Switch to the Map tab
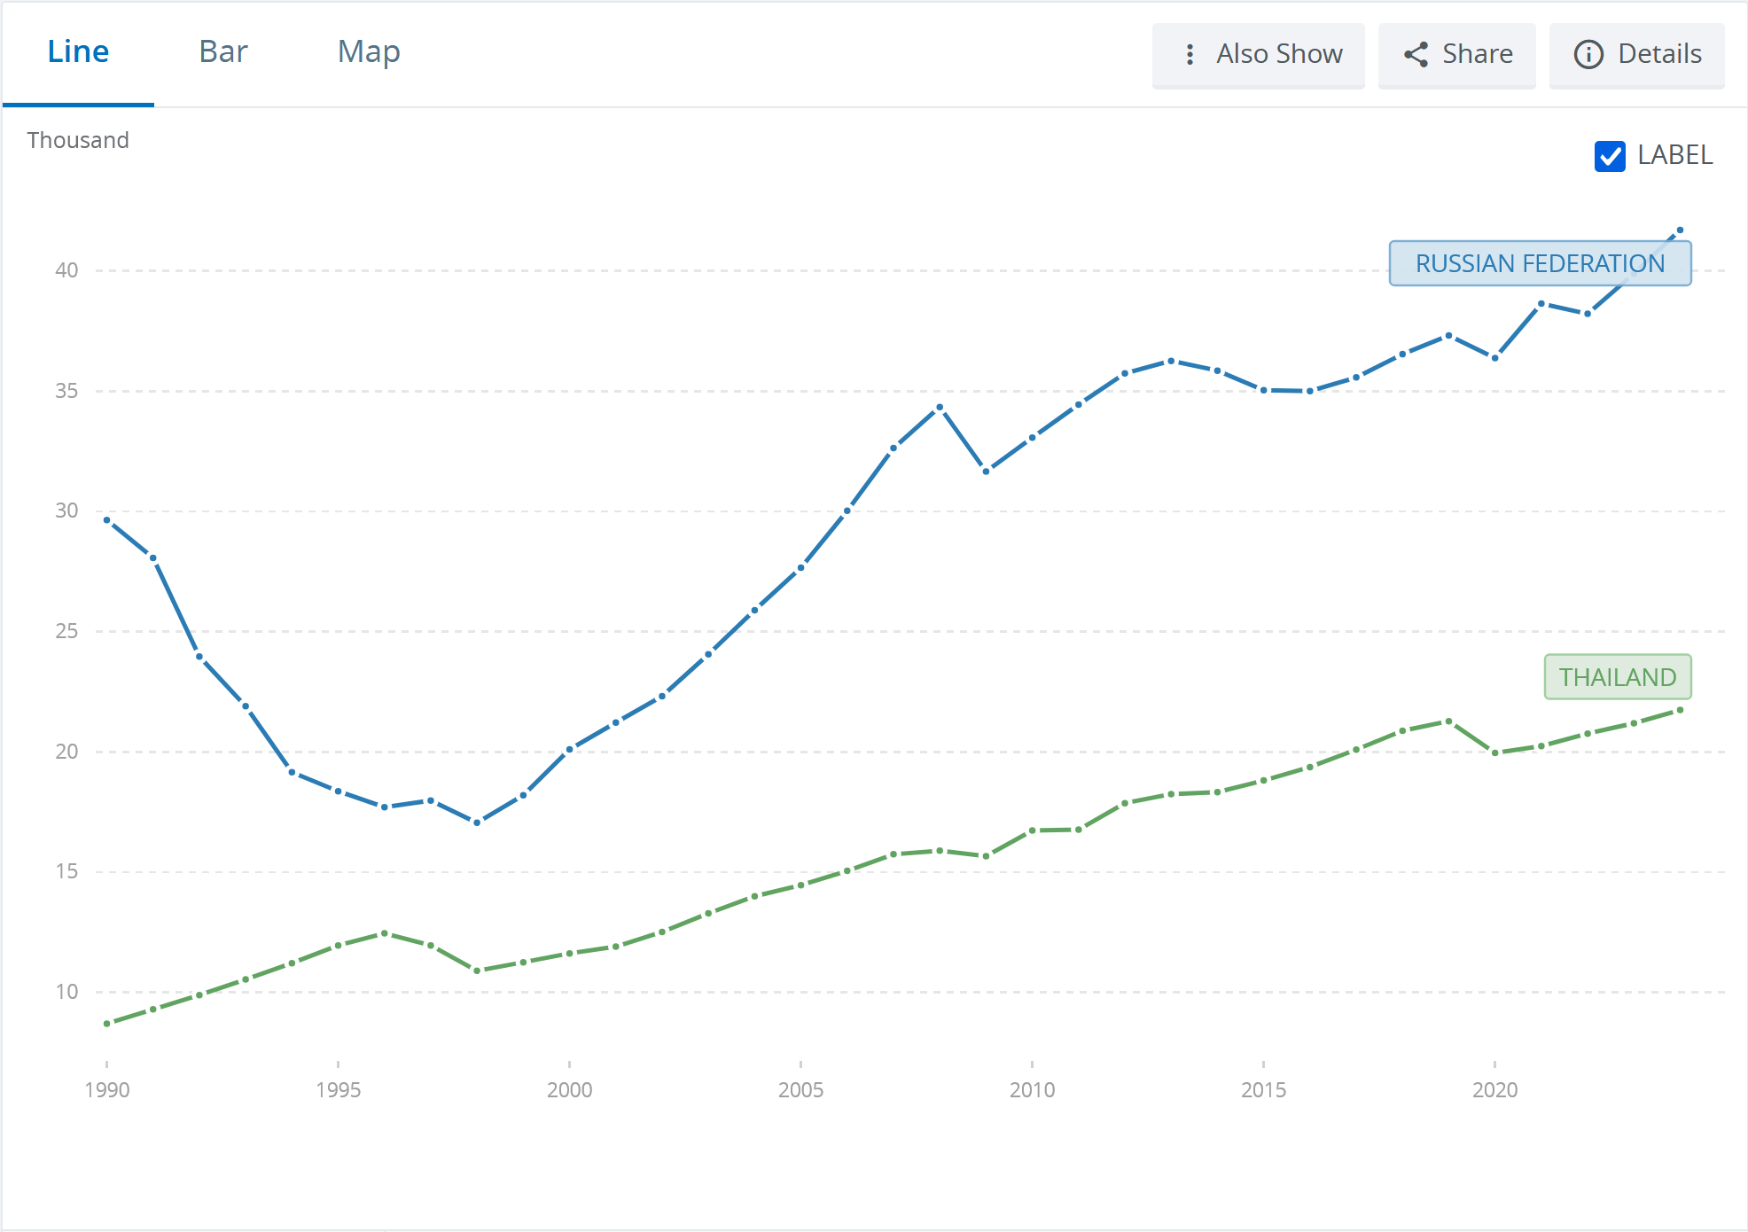Image resolution: width=1748 pixels, height=1232 pixels. click(x=369, y=52)
